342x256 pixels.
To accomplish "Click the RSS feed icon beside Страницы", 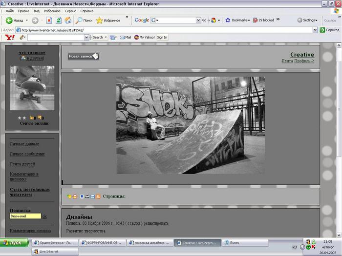I will 98,196.
